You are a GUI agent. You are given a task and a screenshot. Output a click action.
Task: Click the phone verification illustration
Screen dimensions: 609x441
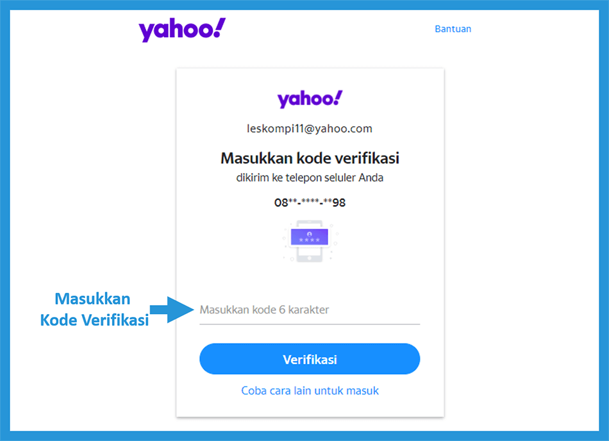tap(310, 241)
